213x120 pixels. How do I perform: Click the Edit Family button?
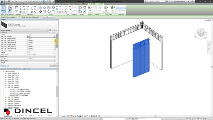(x=90, y=9)
